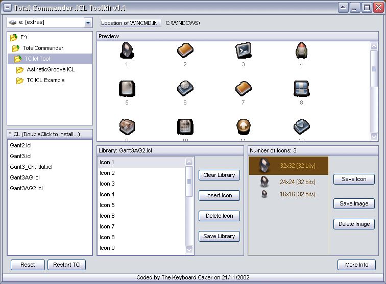386x284 pixels.
Task: Select Icon 4 in library list
Action: coord(141,194)
